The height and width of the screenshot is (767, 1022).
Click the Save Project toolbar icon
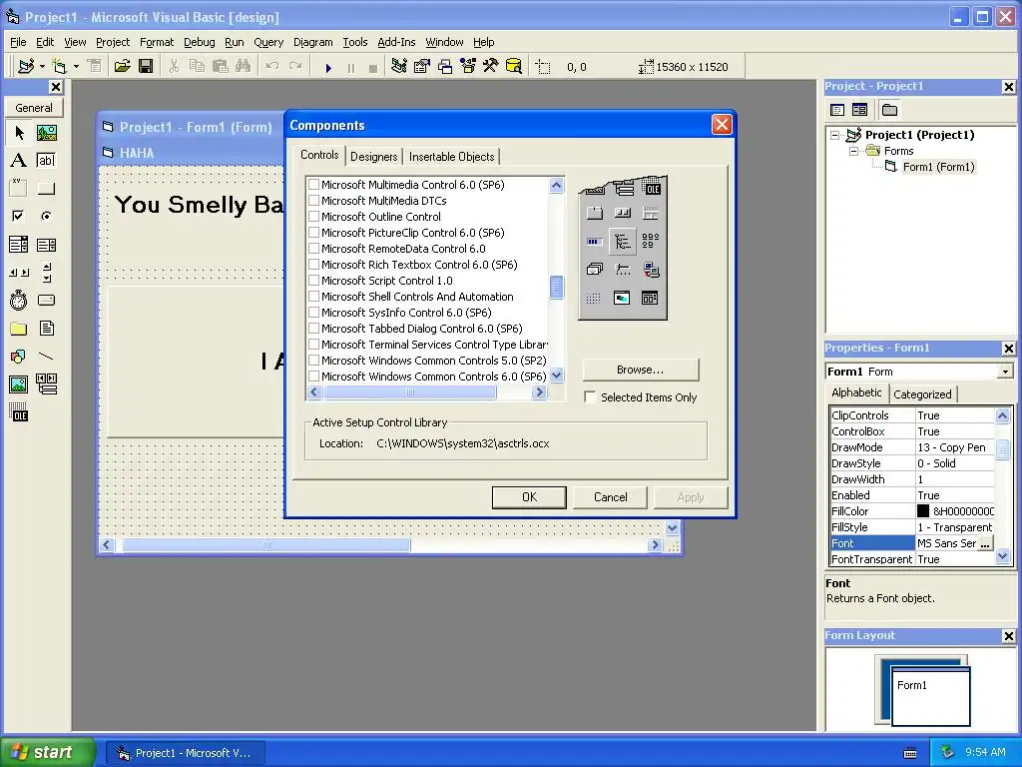146,67
